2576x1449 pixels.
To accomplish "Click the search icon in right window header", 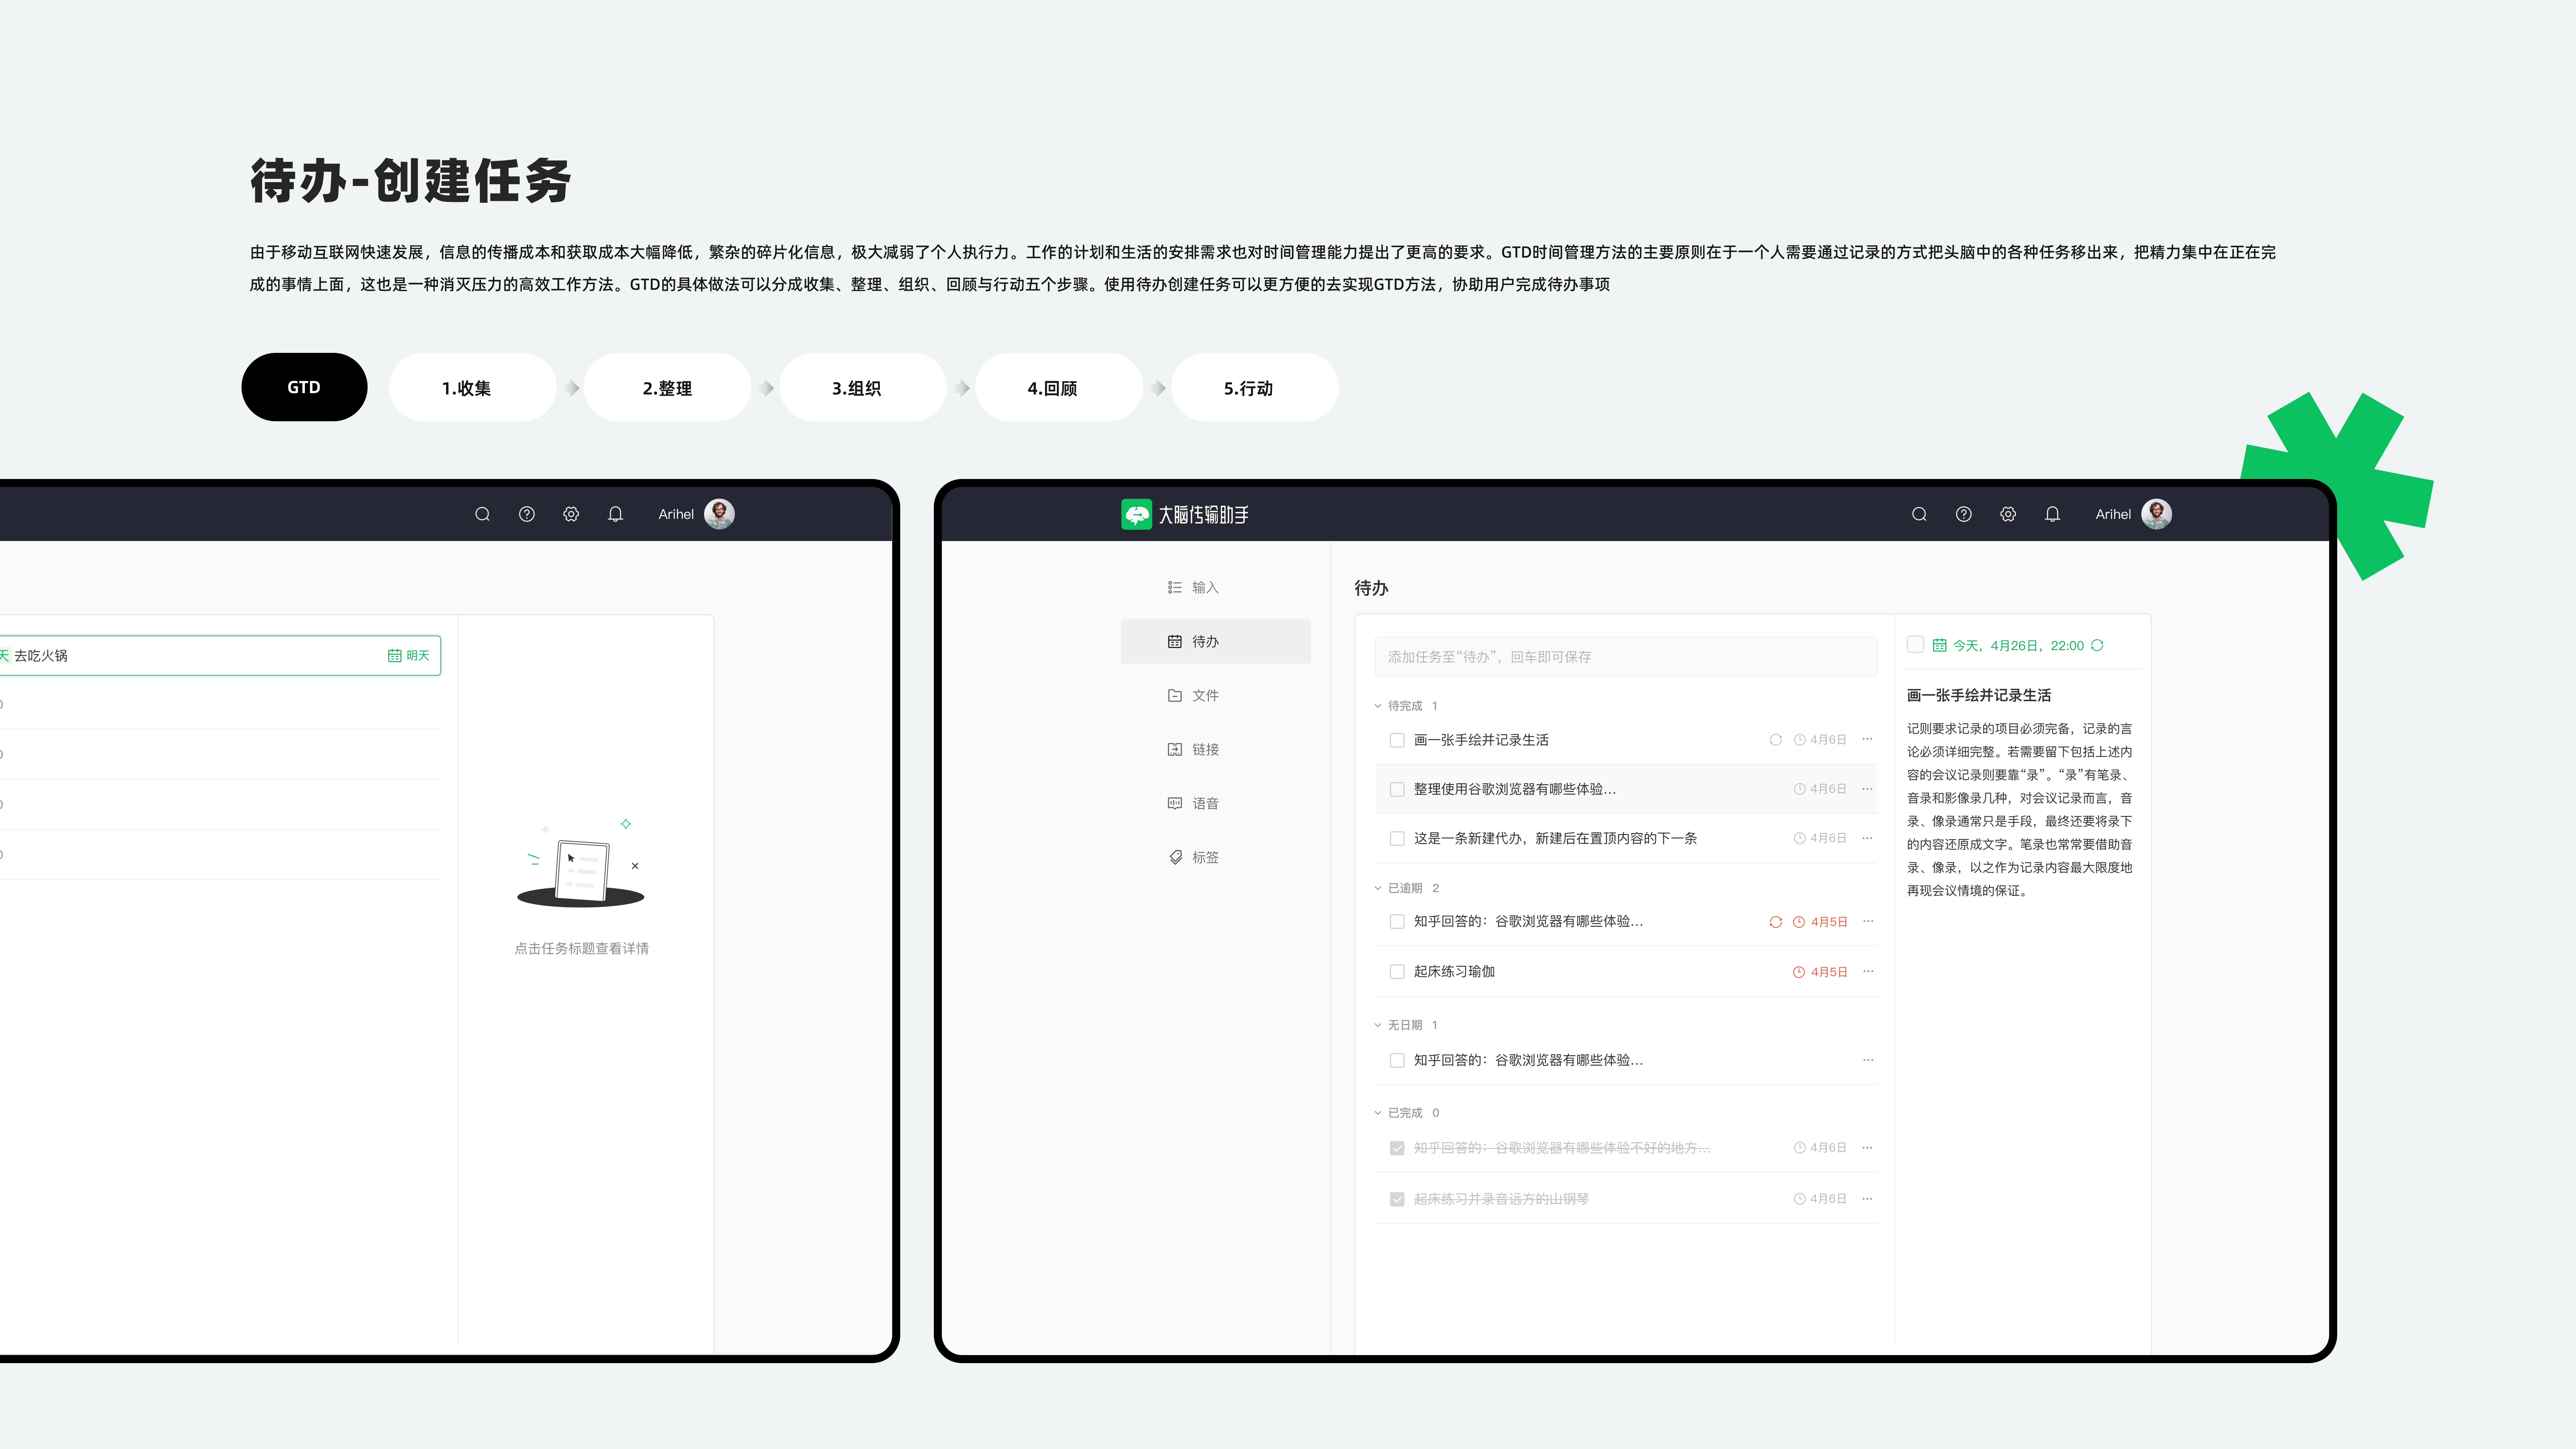I will [1919, 514].
